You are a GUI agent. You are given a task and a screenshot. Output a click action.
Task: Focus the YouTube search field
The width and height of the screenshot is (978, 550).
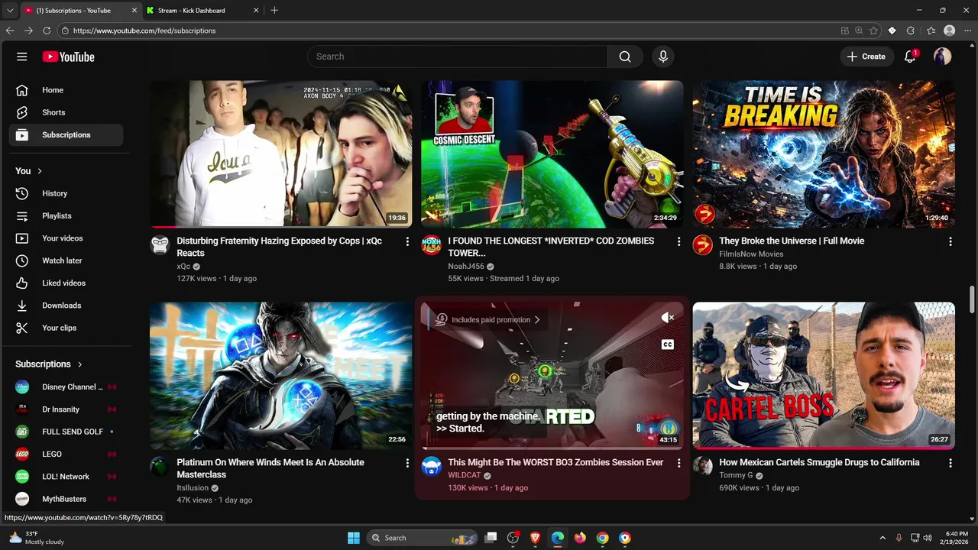click(x=457, y=57)
